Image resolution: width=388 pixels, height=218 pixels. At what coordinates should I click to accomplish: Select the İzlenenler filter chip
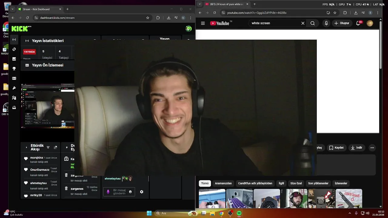[x=341, y=183]
